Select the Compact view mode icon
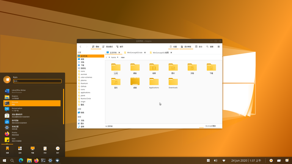This screenshot has width=292, height=164. [x=108, y=47]
